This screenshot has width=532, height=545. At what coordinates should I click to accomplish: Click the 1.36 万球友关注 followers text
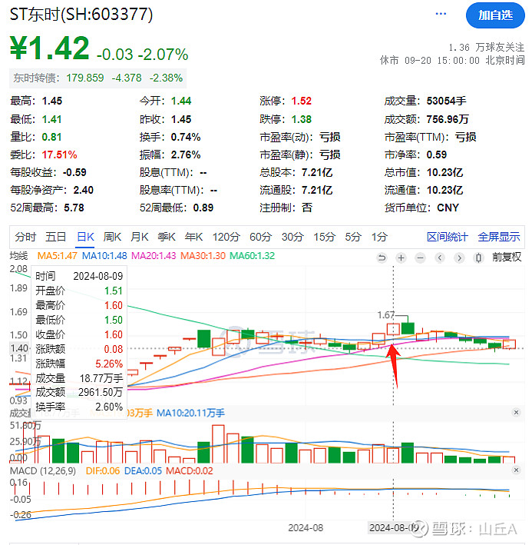486,47
